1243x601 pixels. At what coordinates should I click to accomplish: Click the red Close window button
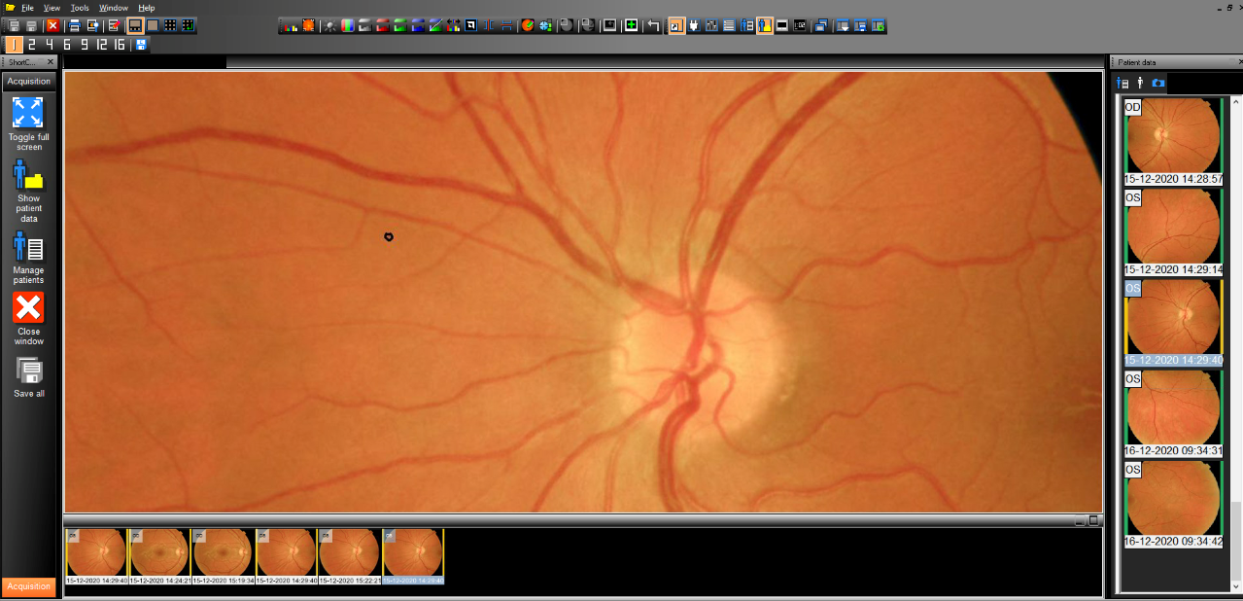[x=28, y=308]
